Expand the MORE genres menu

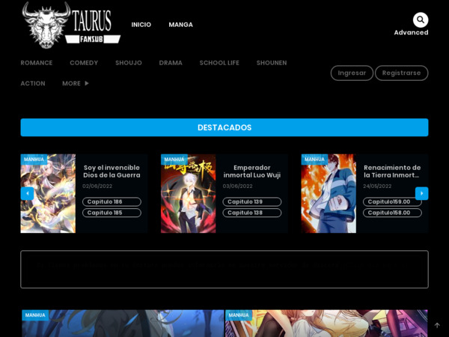click(76, 83)
